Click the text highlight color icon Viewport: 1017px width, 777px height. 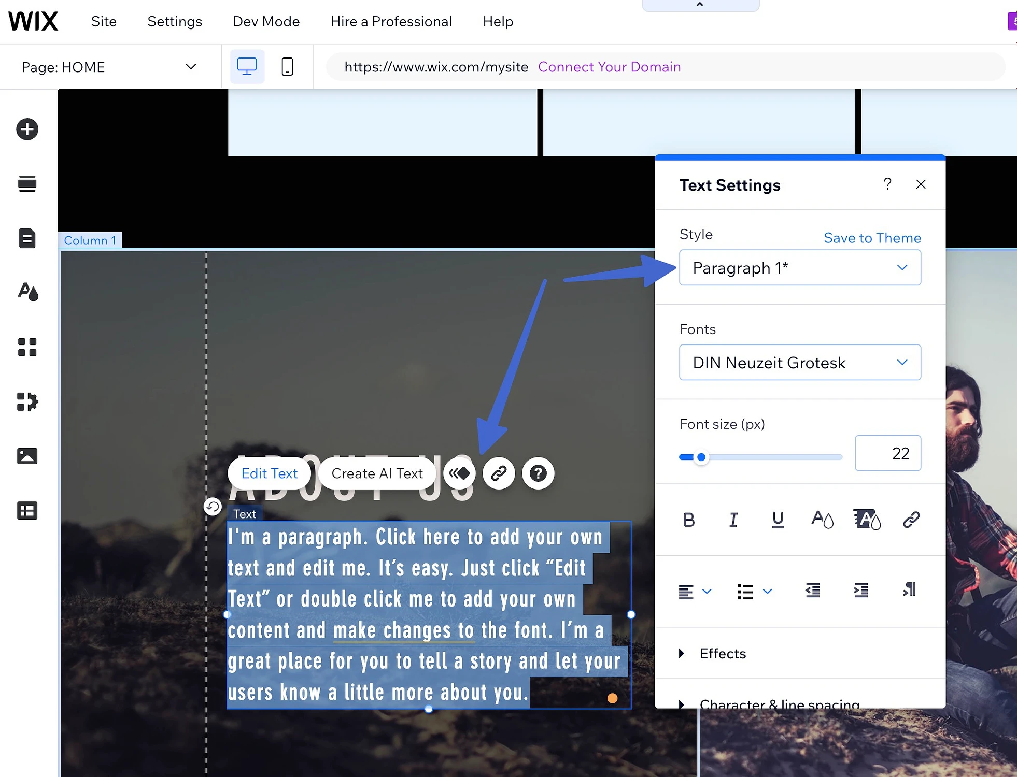864,519
